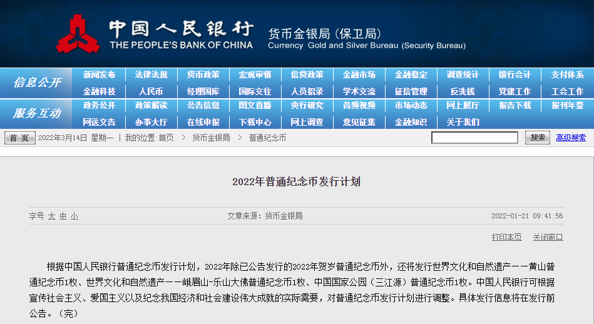Viewport: 594px width, 324px height.
Task: Open the 新闻发布 menu item
Action: click(100, 75)
